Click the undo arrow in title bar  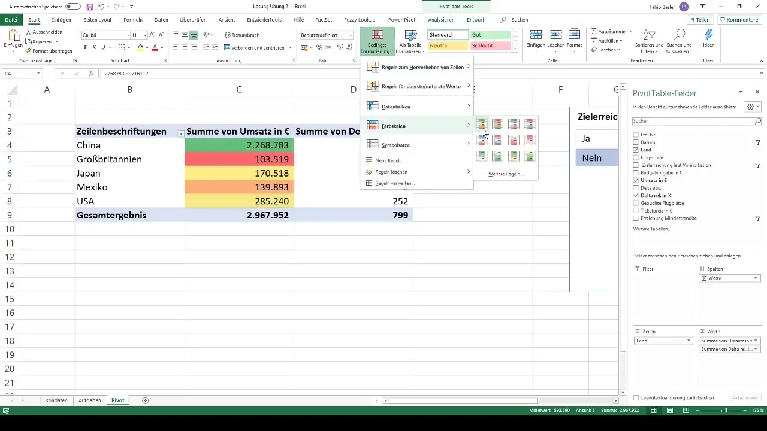click(101, 7)
